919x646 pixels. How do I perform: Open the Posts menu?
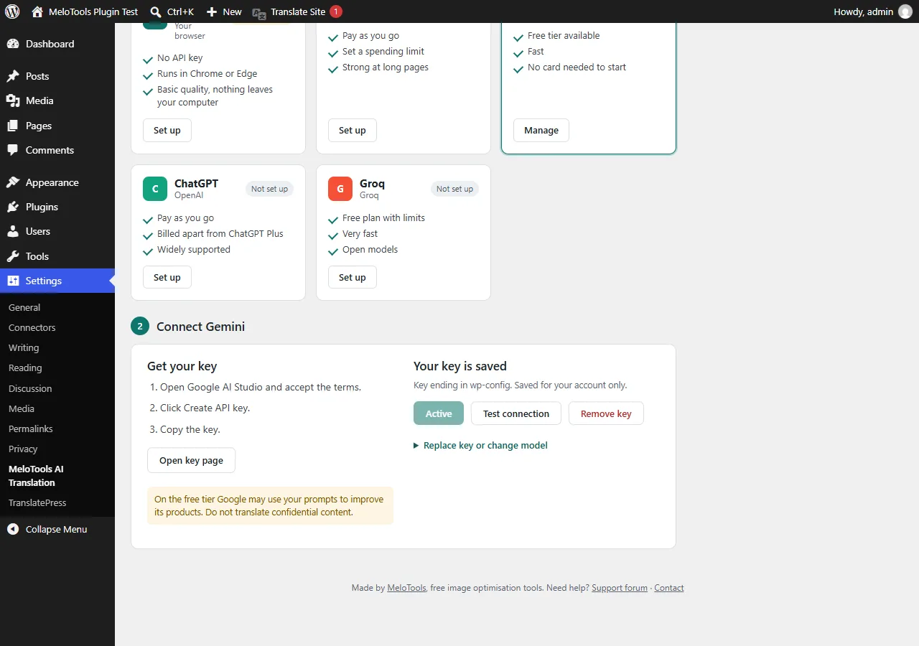(x=57, y=76)
